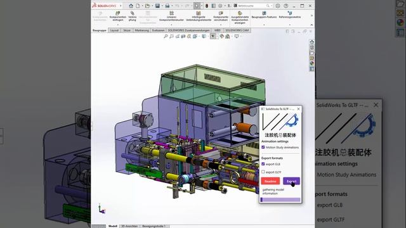Enable the export GLTF checkbox

(x=263, y=172)
